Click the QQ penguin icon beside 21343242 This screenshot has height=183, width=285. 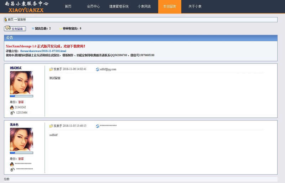[x=12, y=107]
